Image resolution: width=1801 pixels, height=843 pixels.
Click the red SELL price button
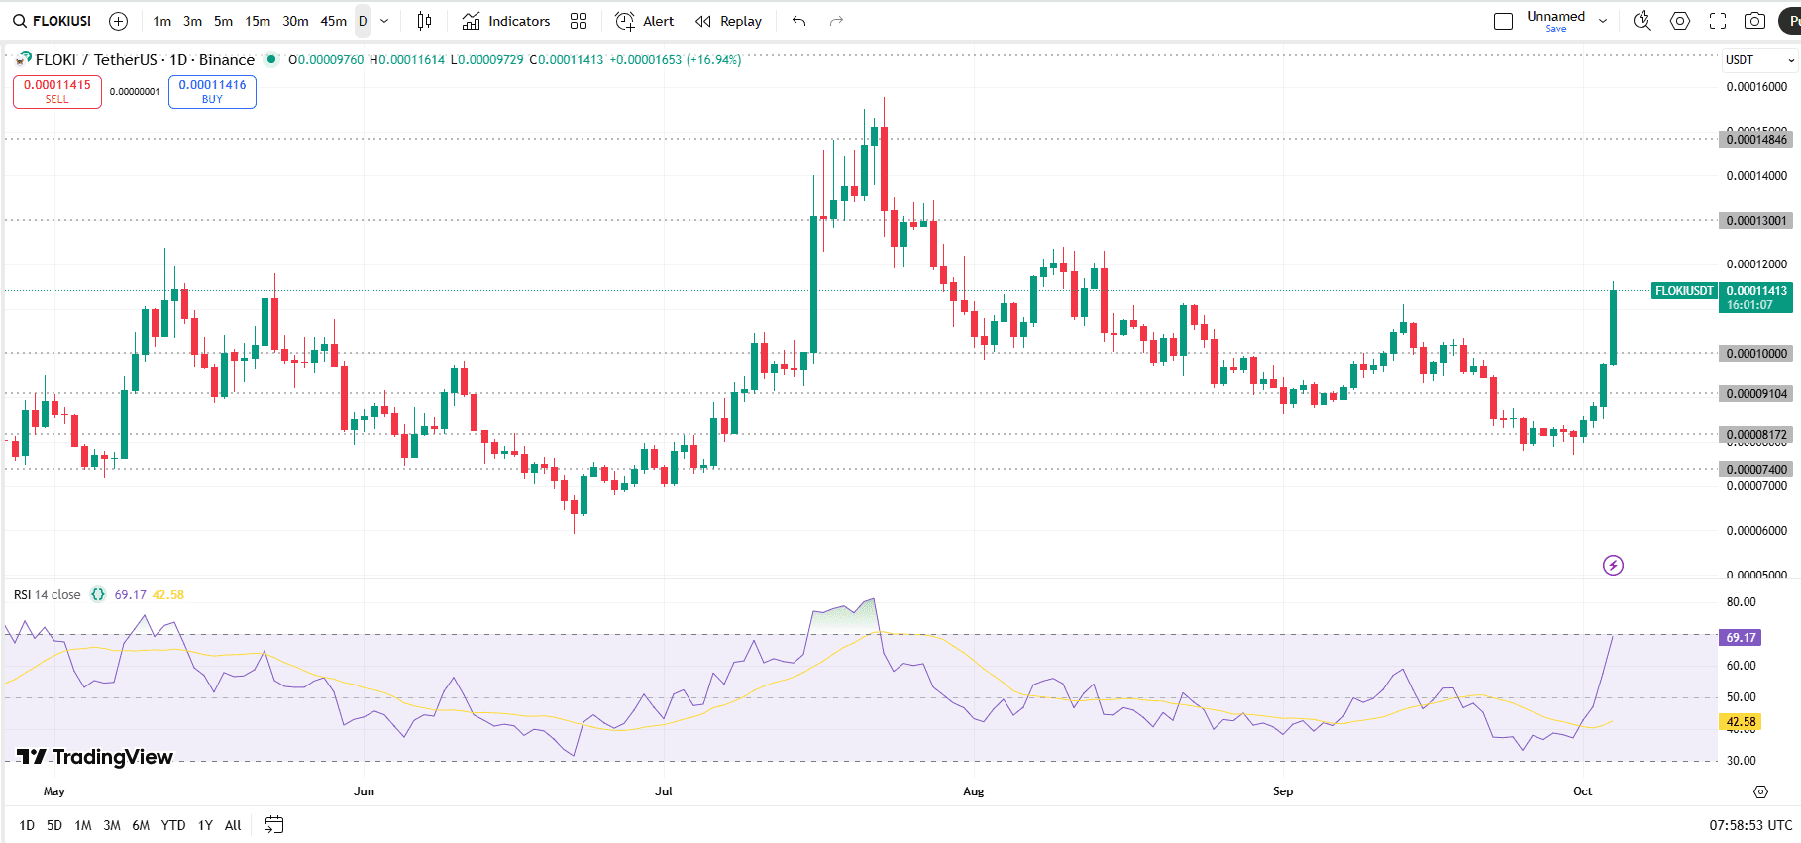coord(57,91)
